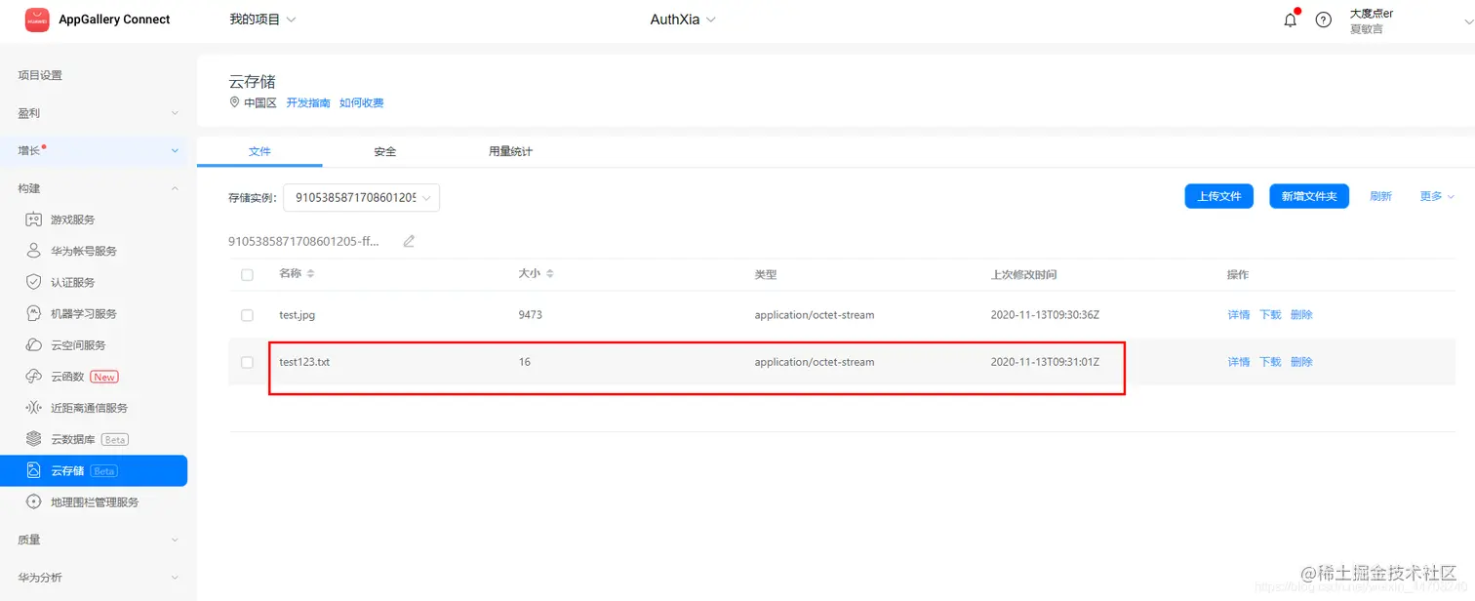1475x601 pixels.
Task: Expand the 华为分析 sidebar section
Action: pos(94,578)
